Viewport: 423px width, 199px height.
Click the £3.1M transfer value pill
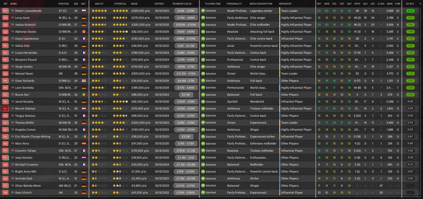[x=185, y=95]
